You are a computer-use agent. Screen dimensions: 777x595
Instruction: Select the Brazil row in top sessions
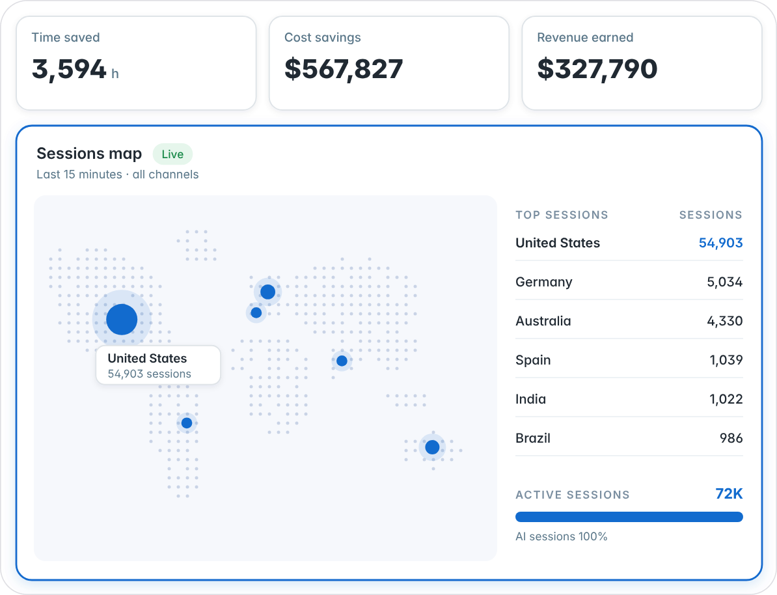pyautogui.click(x=629, y=438)
